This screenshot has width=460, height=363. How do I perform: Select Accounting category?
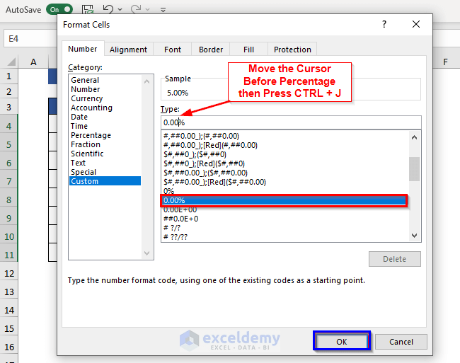(x=105, y=108)
